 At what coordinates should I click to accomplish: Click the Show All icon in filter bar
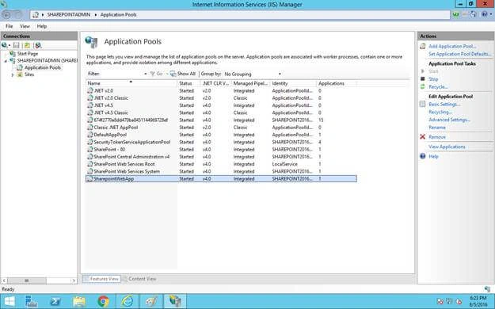[173, 74]
